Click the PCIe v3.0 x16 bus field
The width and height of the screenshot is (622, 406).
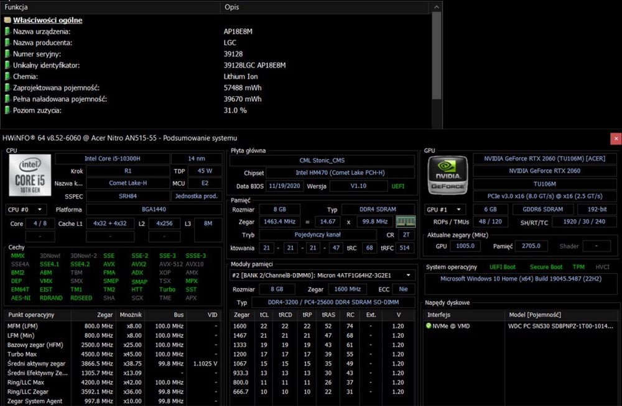[x=545, y=196]
